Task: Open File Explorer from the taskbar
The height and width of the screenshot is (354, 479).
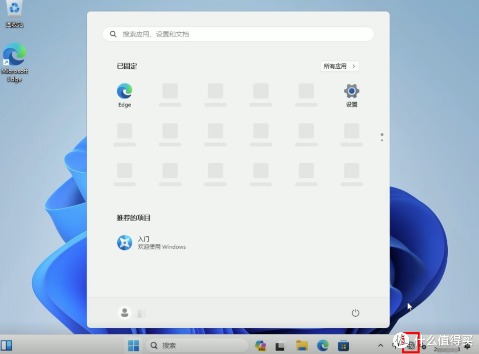Action: click(x=302, y=345)
